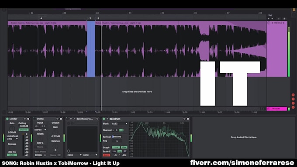The height and width of the screenshot is (167, 297).
Task: Click the Spectrum hot-swap preset icon
Action: point(184,119)
